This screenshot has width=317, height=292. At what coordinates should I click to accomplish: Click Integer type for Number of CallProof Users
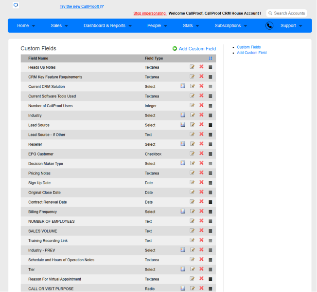pos(151,106)
